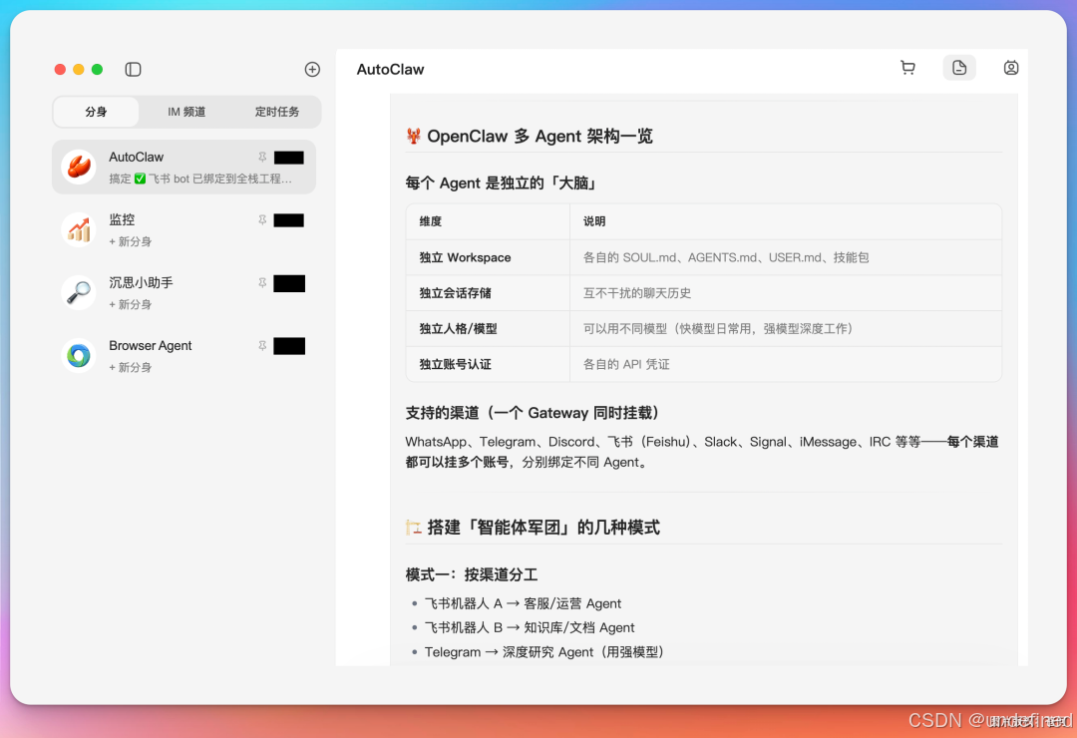The image size is (1077, 738).
Task: Open the document file icon in header
Action: tap(959, 68)
